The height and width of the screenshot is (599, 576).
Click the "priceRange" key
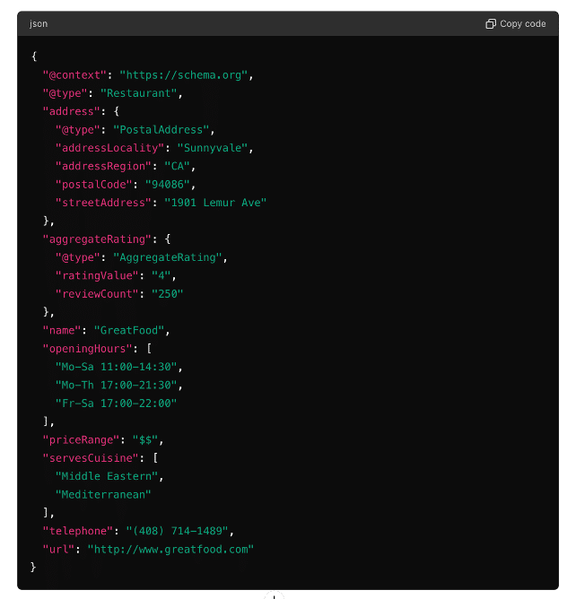(x=81, y=440)
